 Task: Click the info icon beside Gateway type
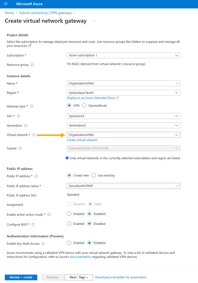point(32,106)
